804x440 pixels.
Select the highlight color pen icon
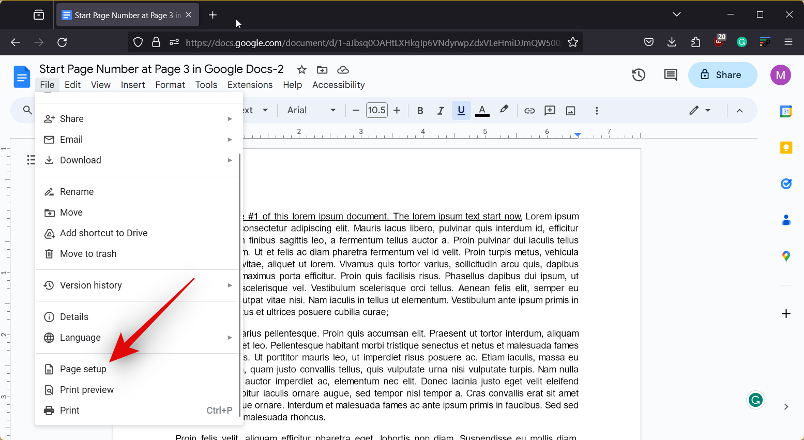pos(504,110)
